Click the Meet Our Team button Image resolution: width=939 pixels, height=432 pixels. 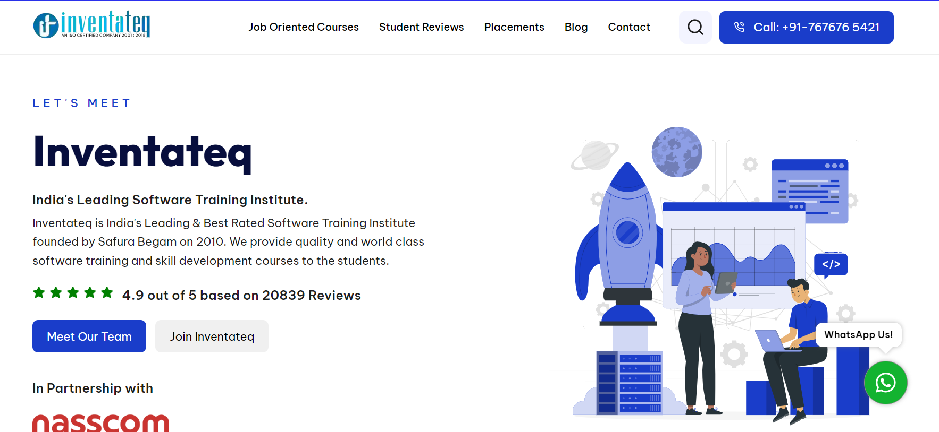click(x=89, y=336)
